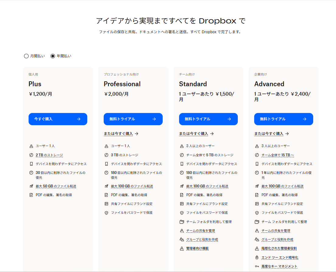Image resolution: width=336 pixels, height=272 pixels.
Task: Click the チーム向け label above Standard
Action: (x=187, y=75)
